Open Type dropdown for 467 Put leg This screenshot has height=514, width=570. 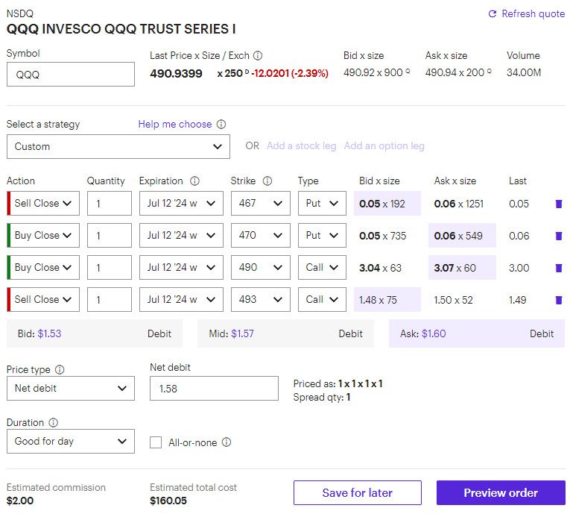[x=322, y=204]
